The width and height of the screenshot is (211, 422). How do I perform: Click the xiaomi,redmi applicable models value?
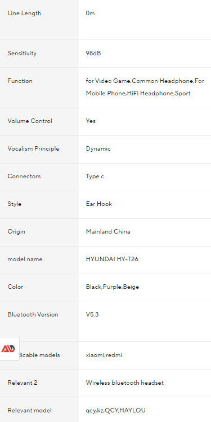point(104,355)
